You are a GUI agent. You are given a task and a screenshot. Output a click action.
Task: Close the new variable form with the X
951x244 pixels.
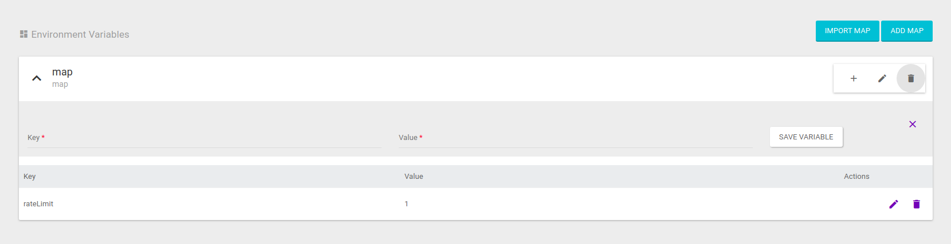pyautogui.click(x=913, y=124)
